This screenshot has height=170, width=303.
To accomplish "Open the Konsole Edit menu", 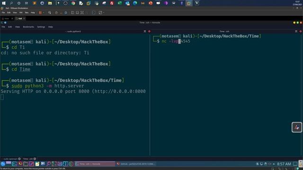I will click(x=10, y=27).
